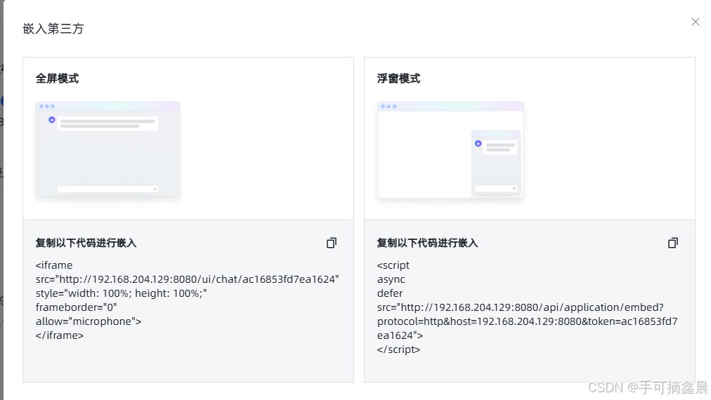Viewport: 711px width, 400px height.
Task: Click the <script opening tag text
Action: [393, 265]
